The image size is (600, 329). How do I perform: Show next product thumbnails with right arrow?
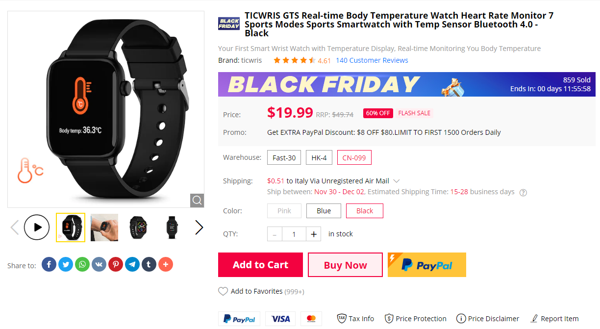[199, 227]
